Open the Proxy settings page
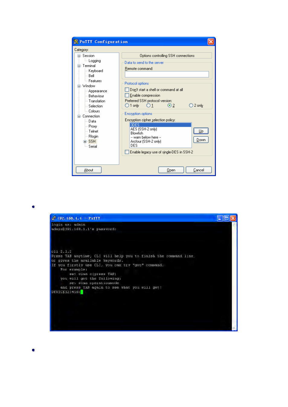 click(x=93, y=126)
